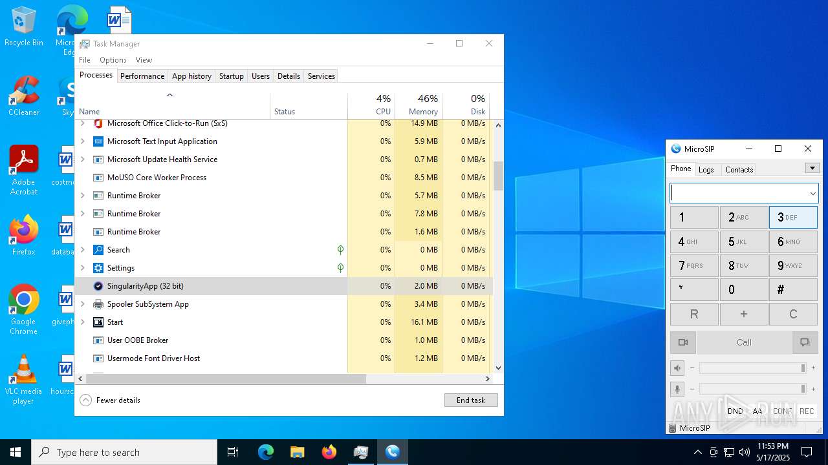Open the Services tab in Task Manager
828x465 pixels.
pos(321,76)
